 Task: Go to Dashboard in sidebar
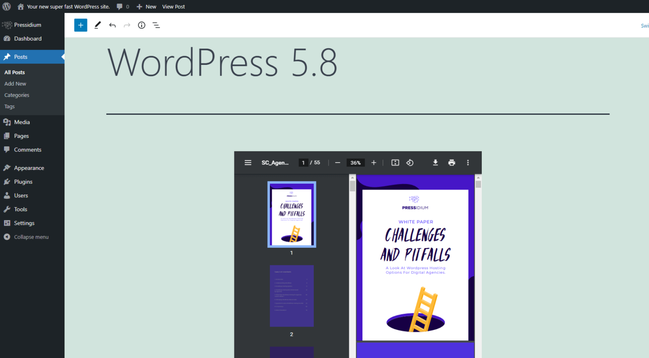coord(32,39)
